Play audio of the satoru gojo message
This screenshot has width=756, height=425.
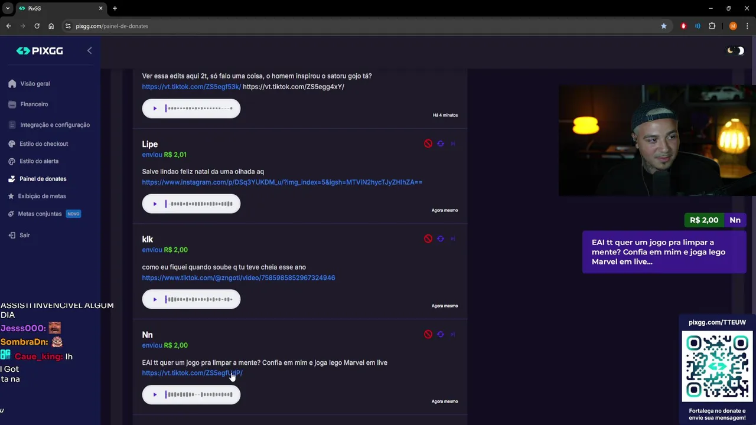coord(155,108)
